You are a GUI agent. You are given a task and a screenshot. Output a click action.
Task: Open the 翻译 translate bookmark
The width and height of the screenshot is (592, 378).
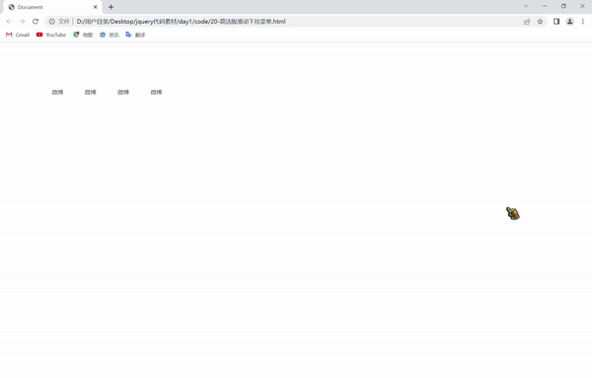point(135,35)
